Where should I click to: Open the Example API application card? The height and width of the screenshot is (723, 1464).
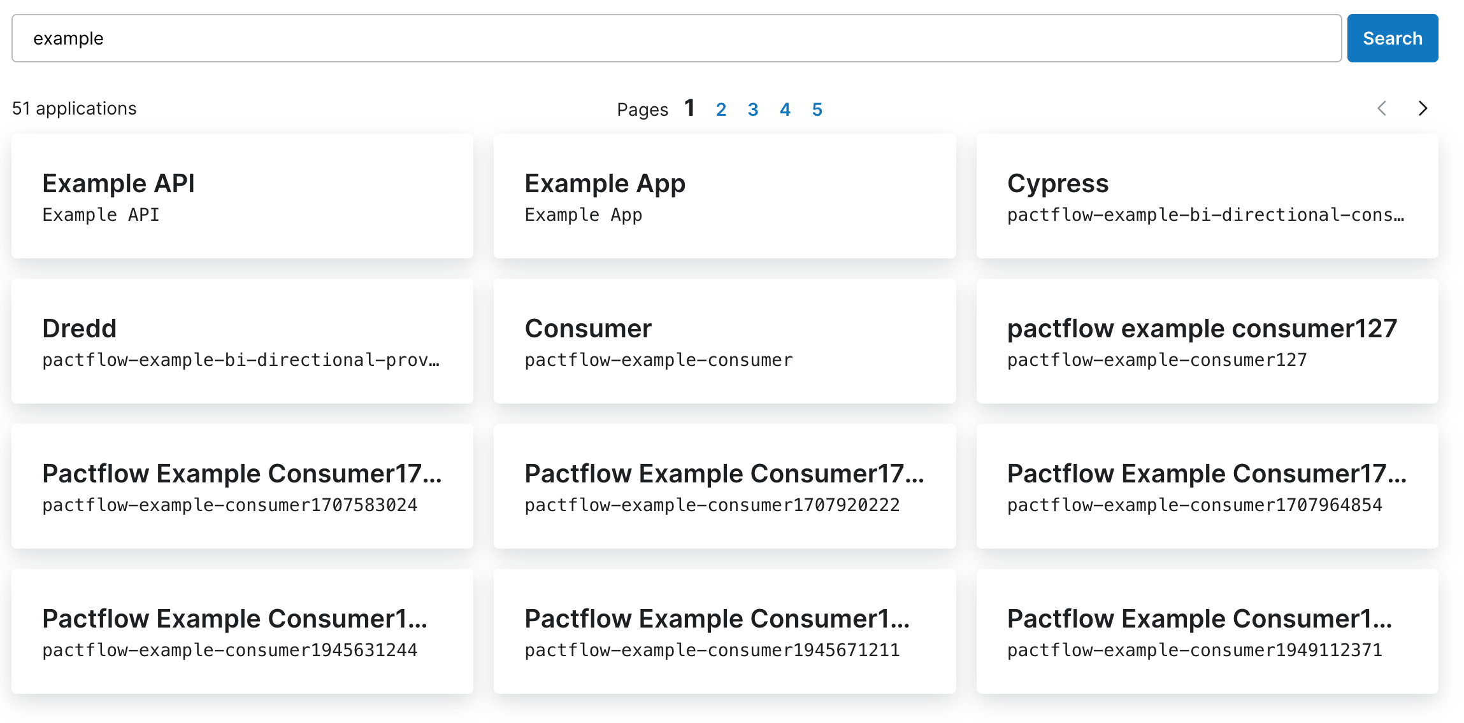[242, 196]
